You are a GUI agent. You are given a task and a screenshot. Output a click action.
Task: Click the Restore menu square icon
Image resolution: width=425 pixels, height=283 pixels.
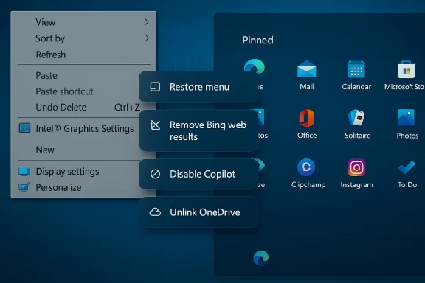coord(155,87)
